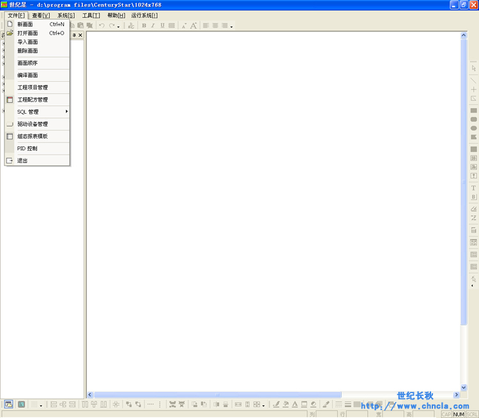Expand more tools arrow at toolbox bottom

point(472,286)
